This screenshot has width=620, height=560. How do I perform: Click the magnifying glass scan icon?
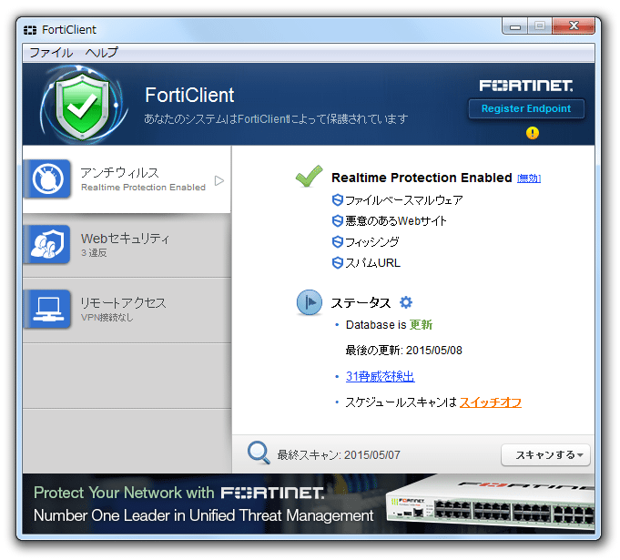click(259, 453)
